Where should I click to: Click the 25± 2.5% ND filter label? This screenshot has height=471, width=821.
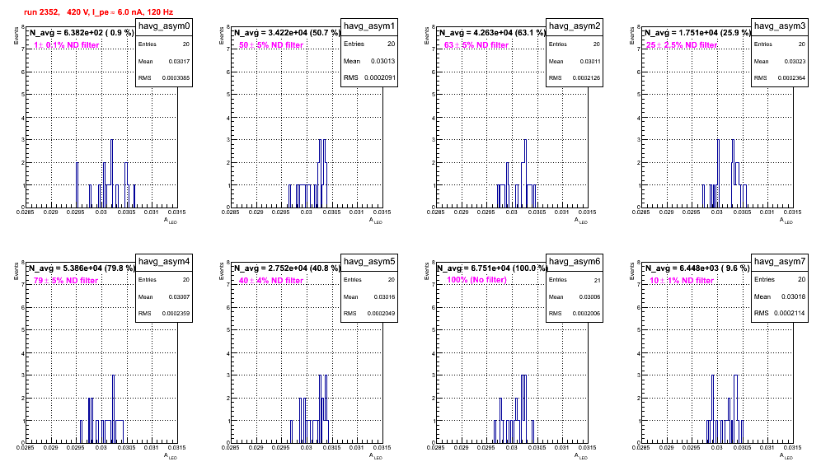(x=682, y=45)
